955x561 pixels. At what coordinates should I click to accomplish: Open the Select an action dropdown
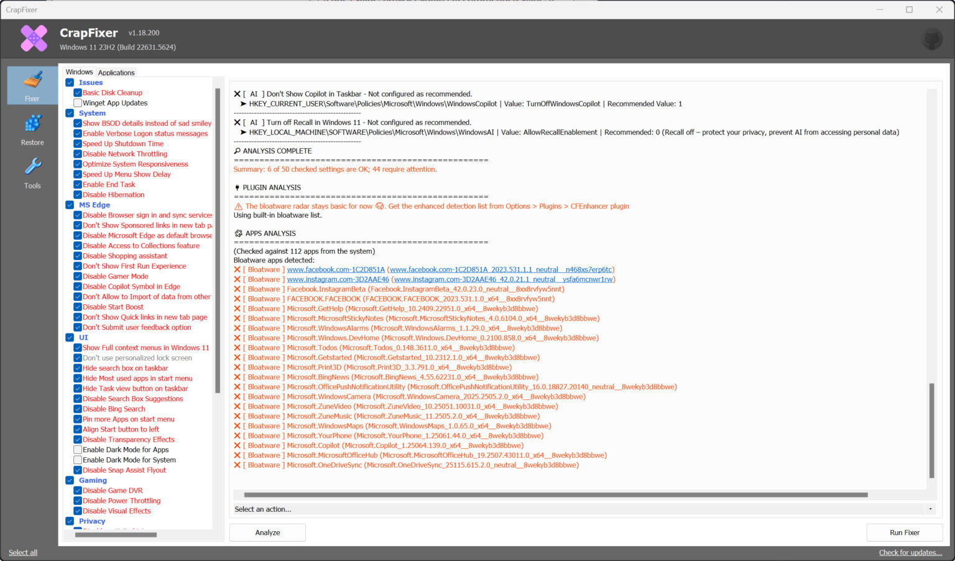(x=928, y=509)
